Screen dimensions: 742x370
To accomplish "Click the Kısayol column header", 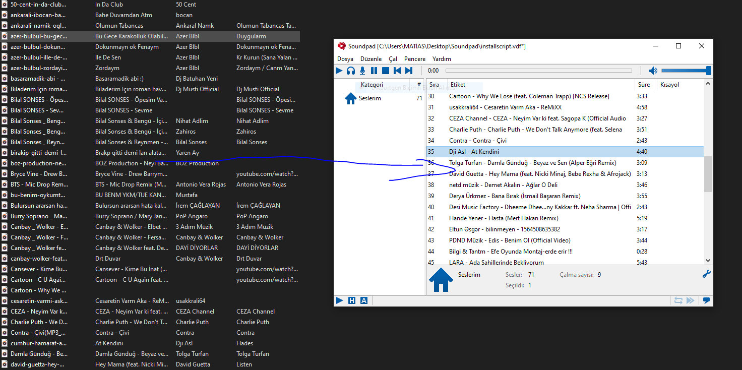I will click(670, 85).
